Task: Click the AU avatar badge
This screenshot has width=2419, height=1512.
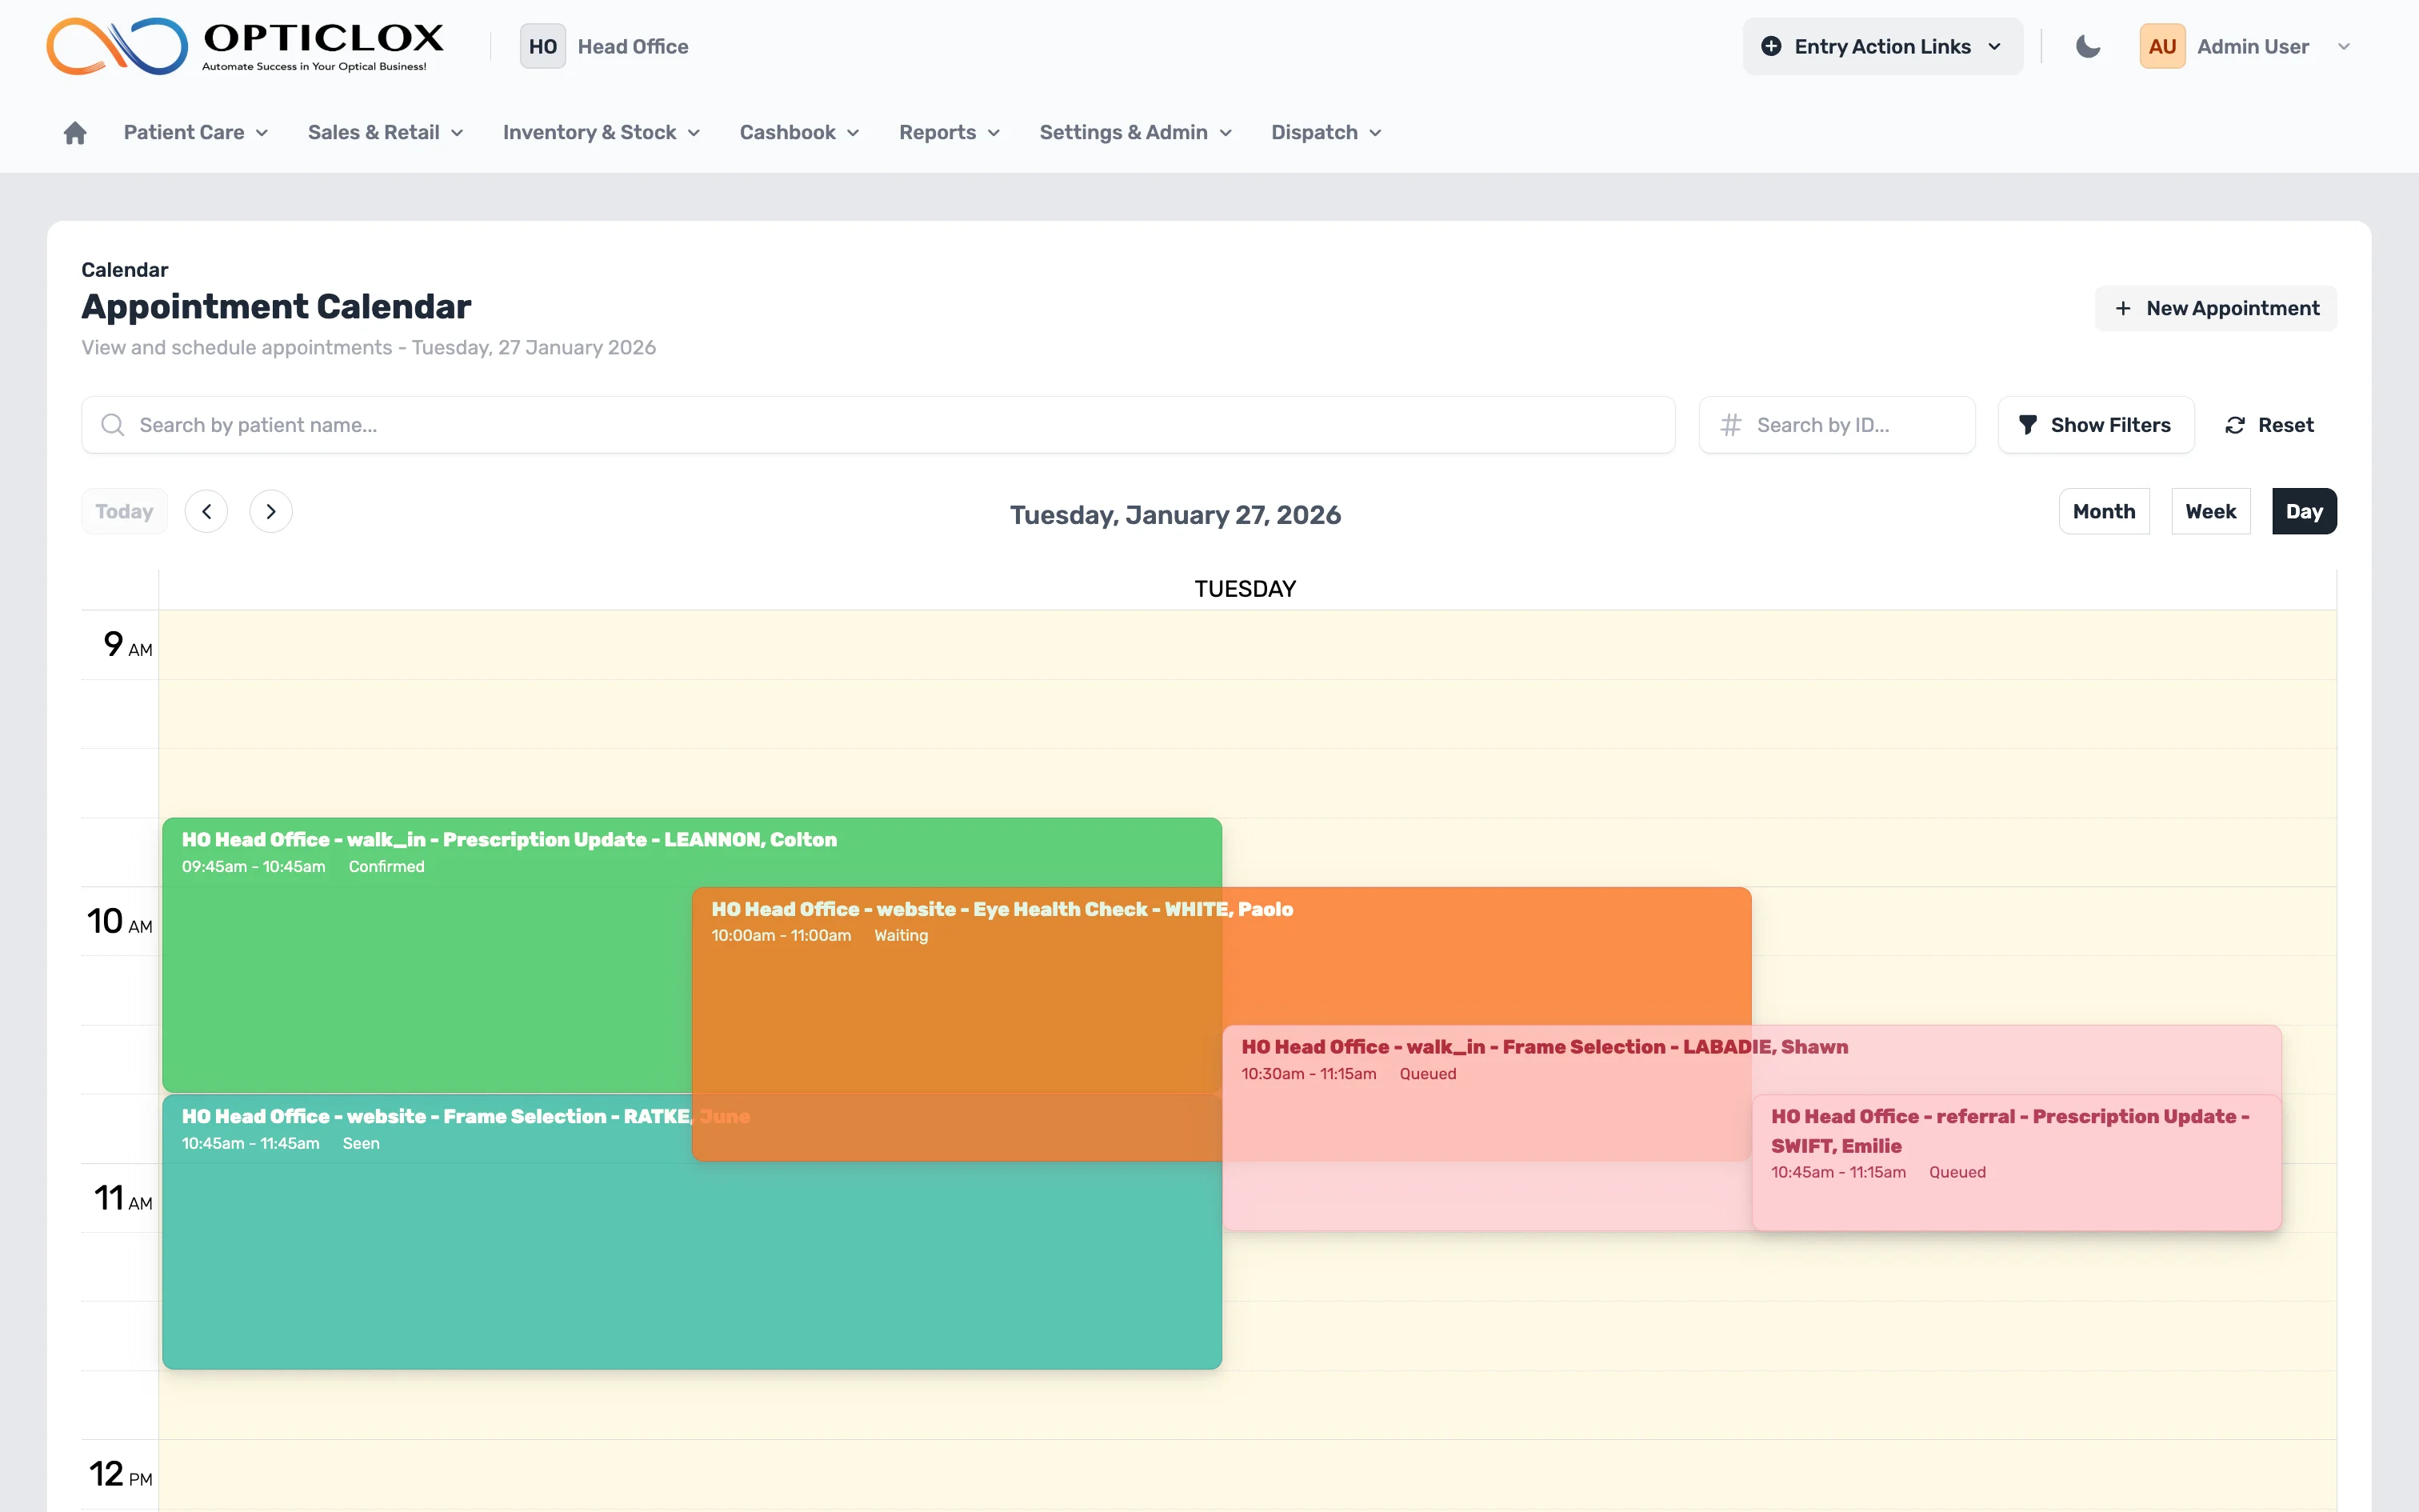Action: pyautogui.click(x=2161, y=45)
